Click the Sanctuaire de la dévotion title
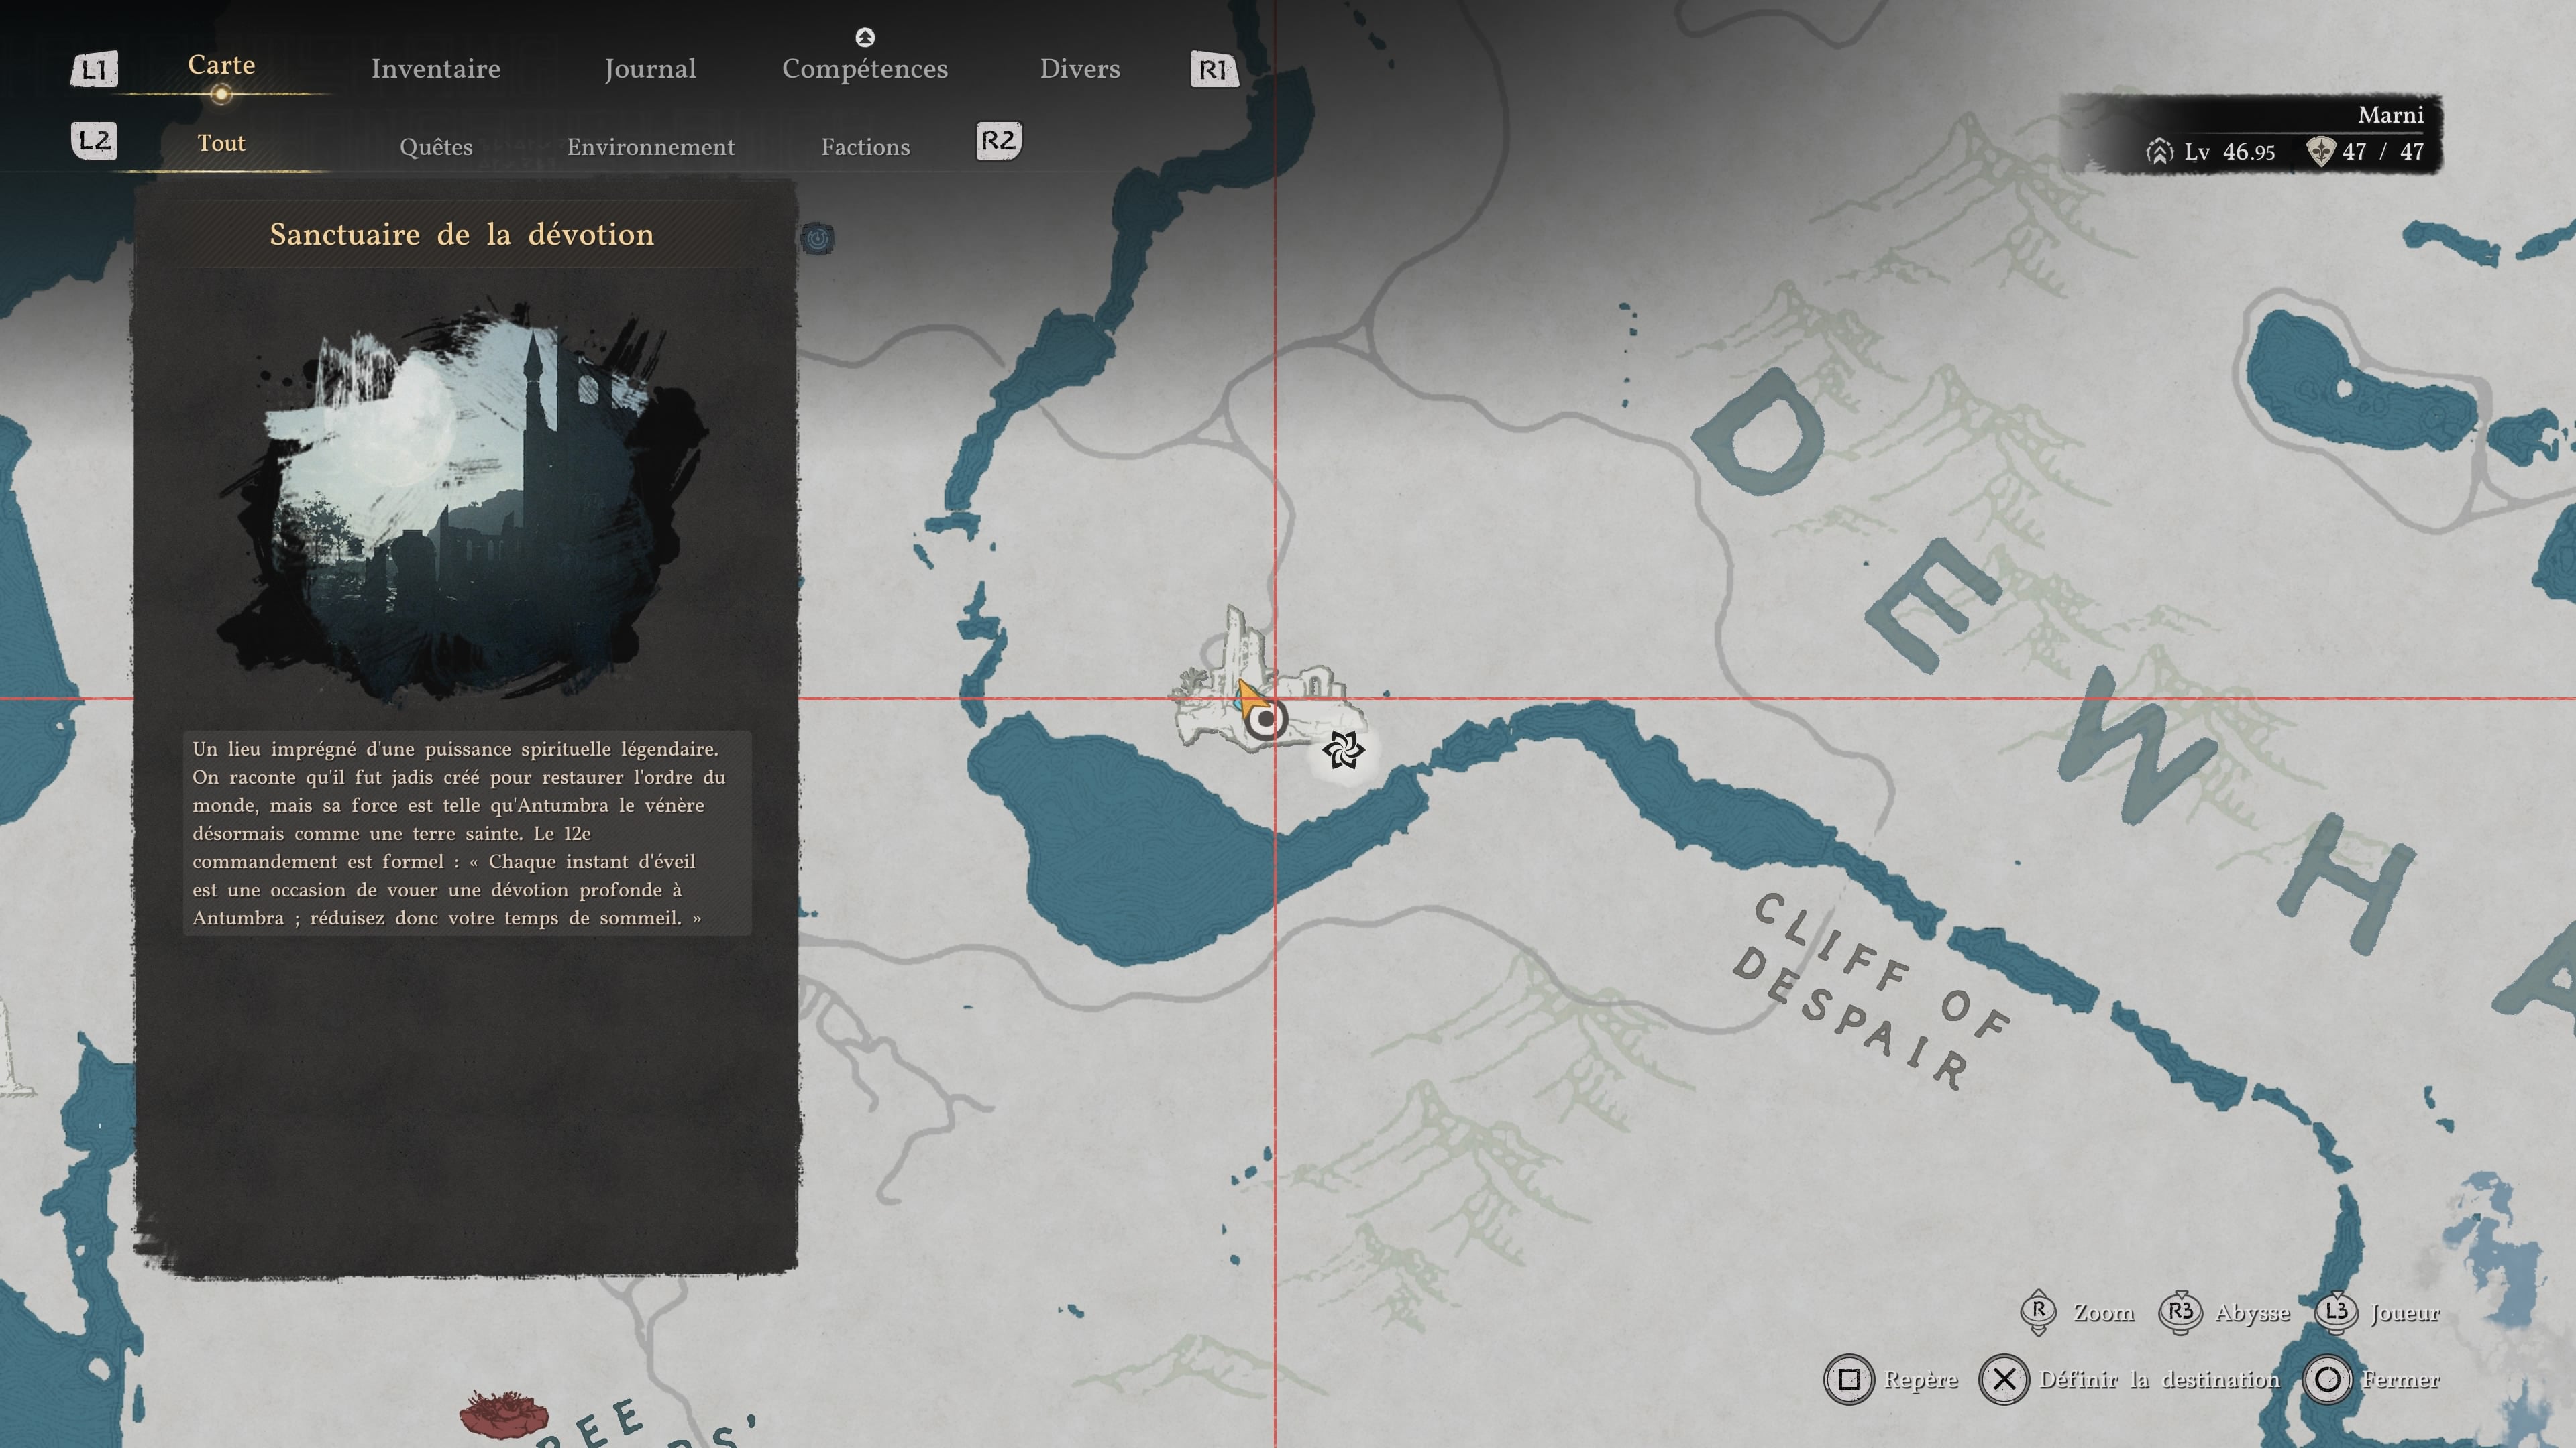 click(x=462, y=235)
